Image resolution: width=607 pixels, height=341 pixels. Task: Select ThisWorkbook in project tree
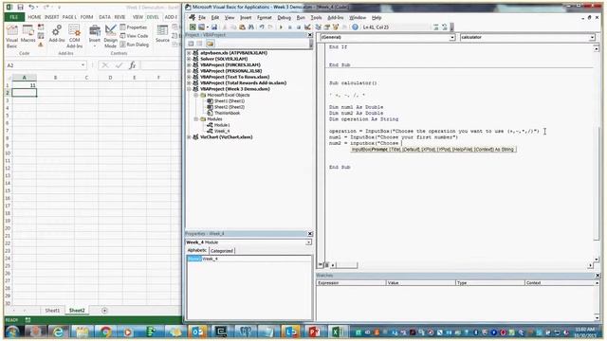(x=228, y=113)
